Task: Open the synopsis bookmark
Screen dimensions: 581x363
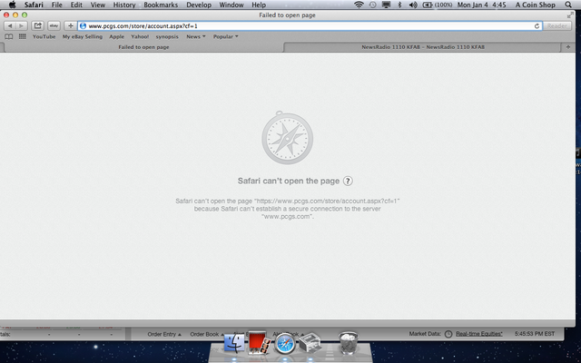Action: pos(167,36)
